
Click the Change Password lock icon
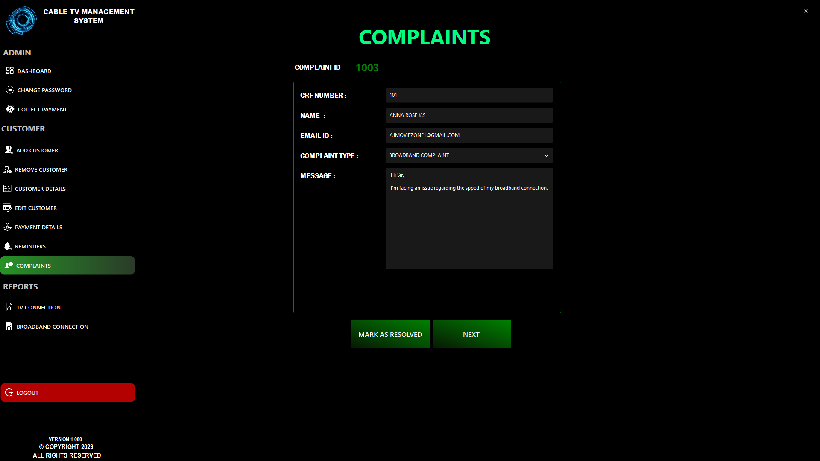[10, 90]
